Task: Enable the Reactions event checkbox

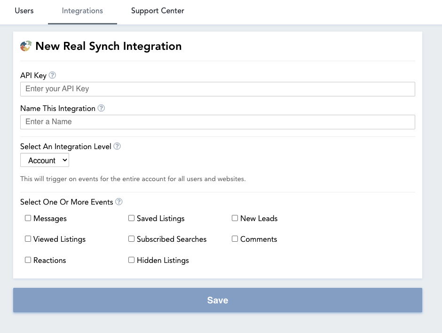Action: pos(28,260)
